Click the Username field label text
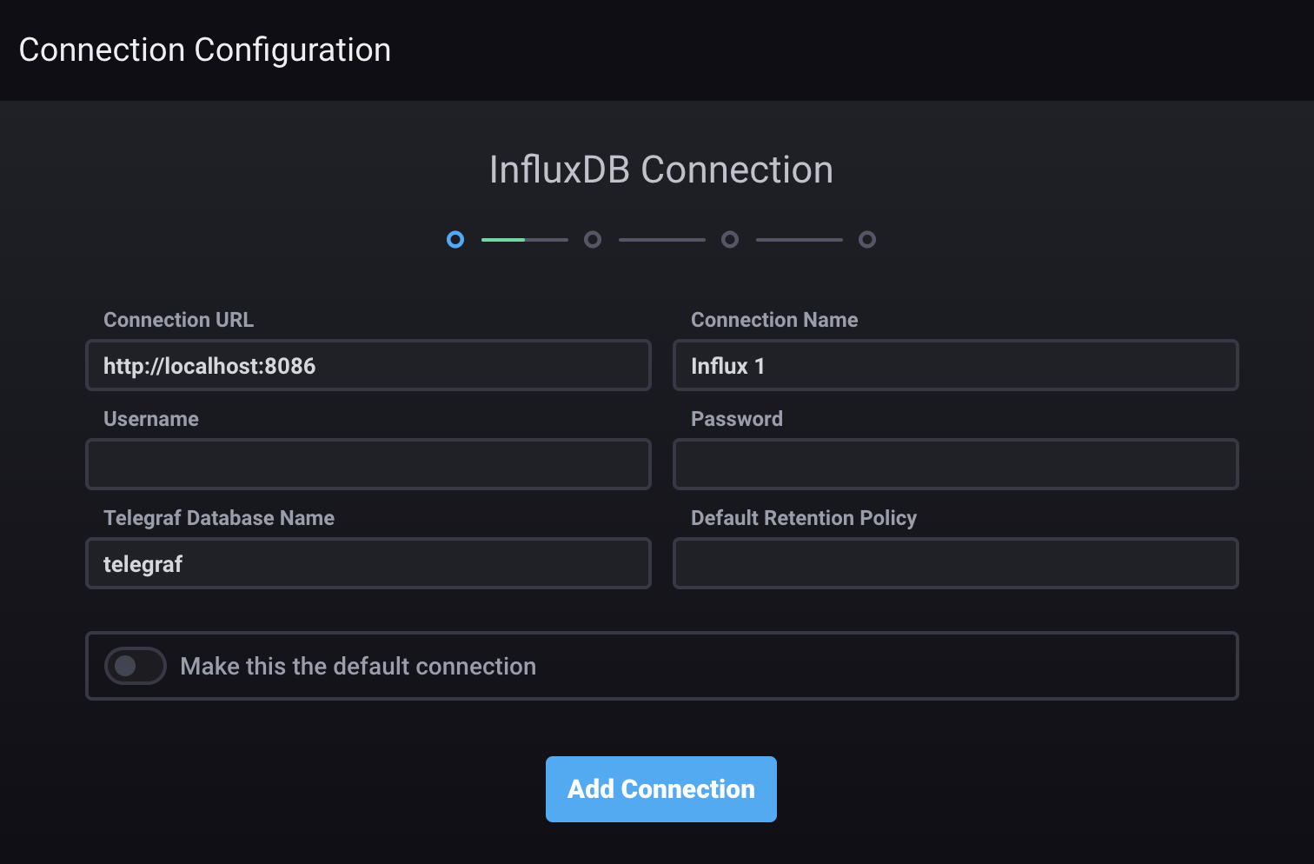The height and width of the screenshot is (864, 1314). click(151, 419)
